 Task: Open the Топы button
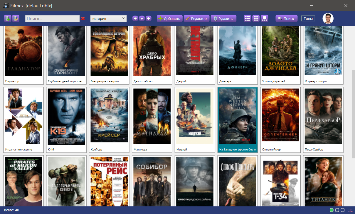point(308,18)
